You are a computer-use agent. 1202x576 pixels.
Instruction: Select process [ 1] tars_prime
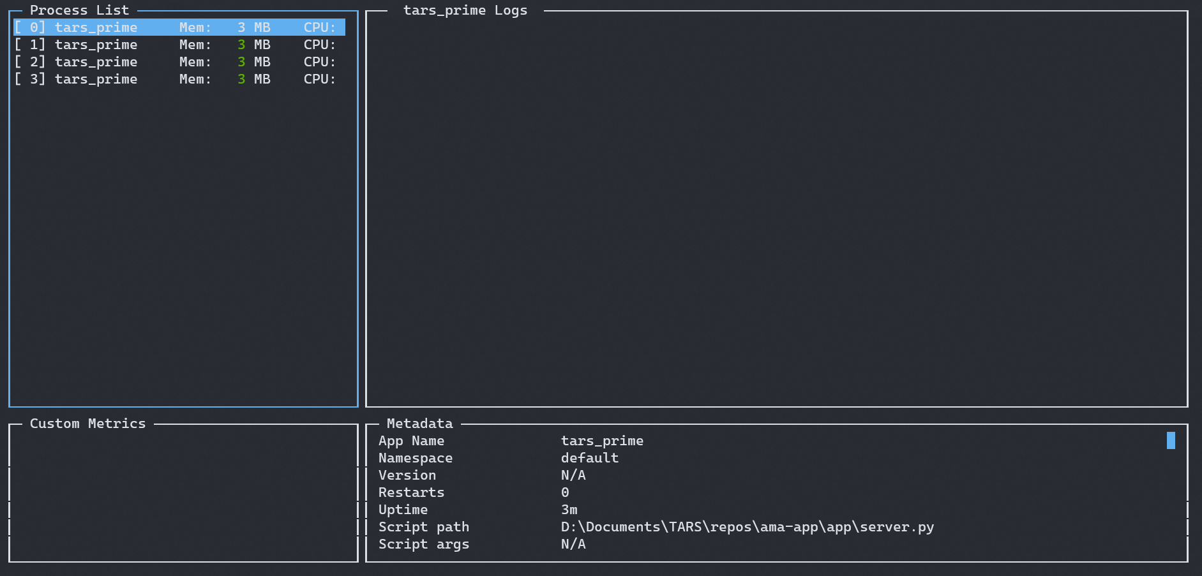click(x=96, y=44)
